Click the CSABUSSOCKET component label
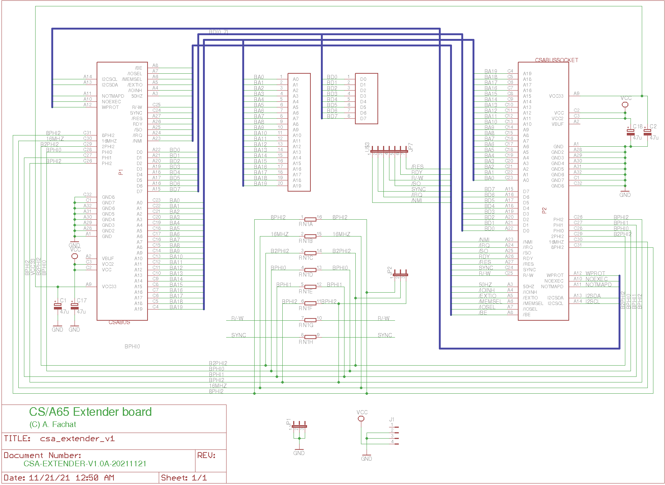 click(556, 60)
